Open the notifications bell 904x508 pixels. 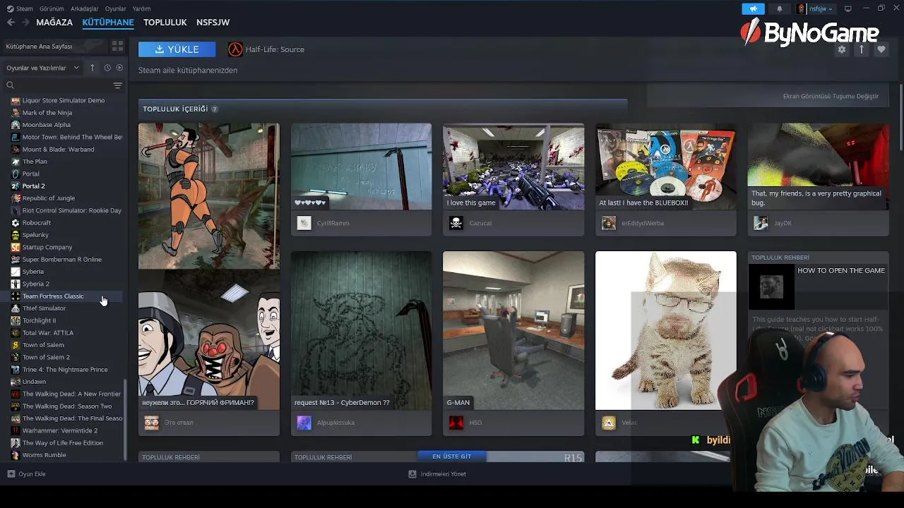coord(780,8)
